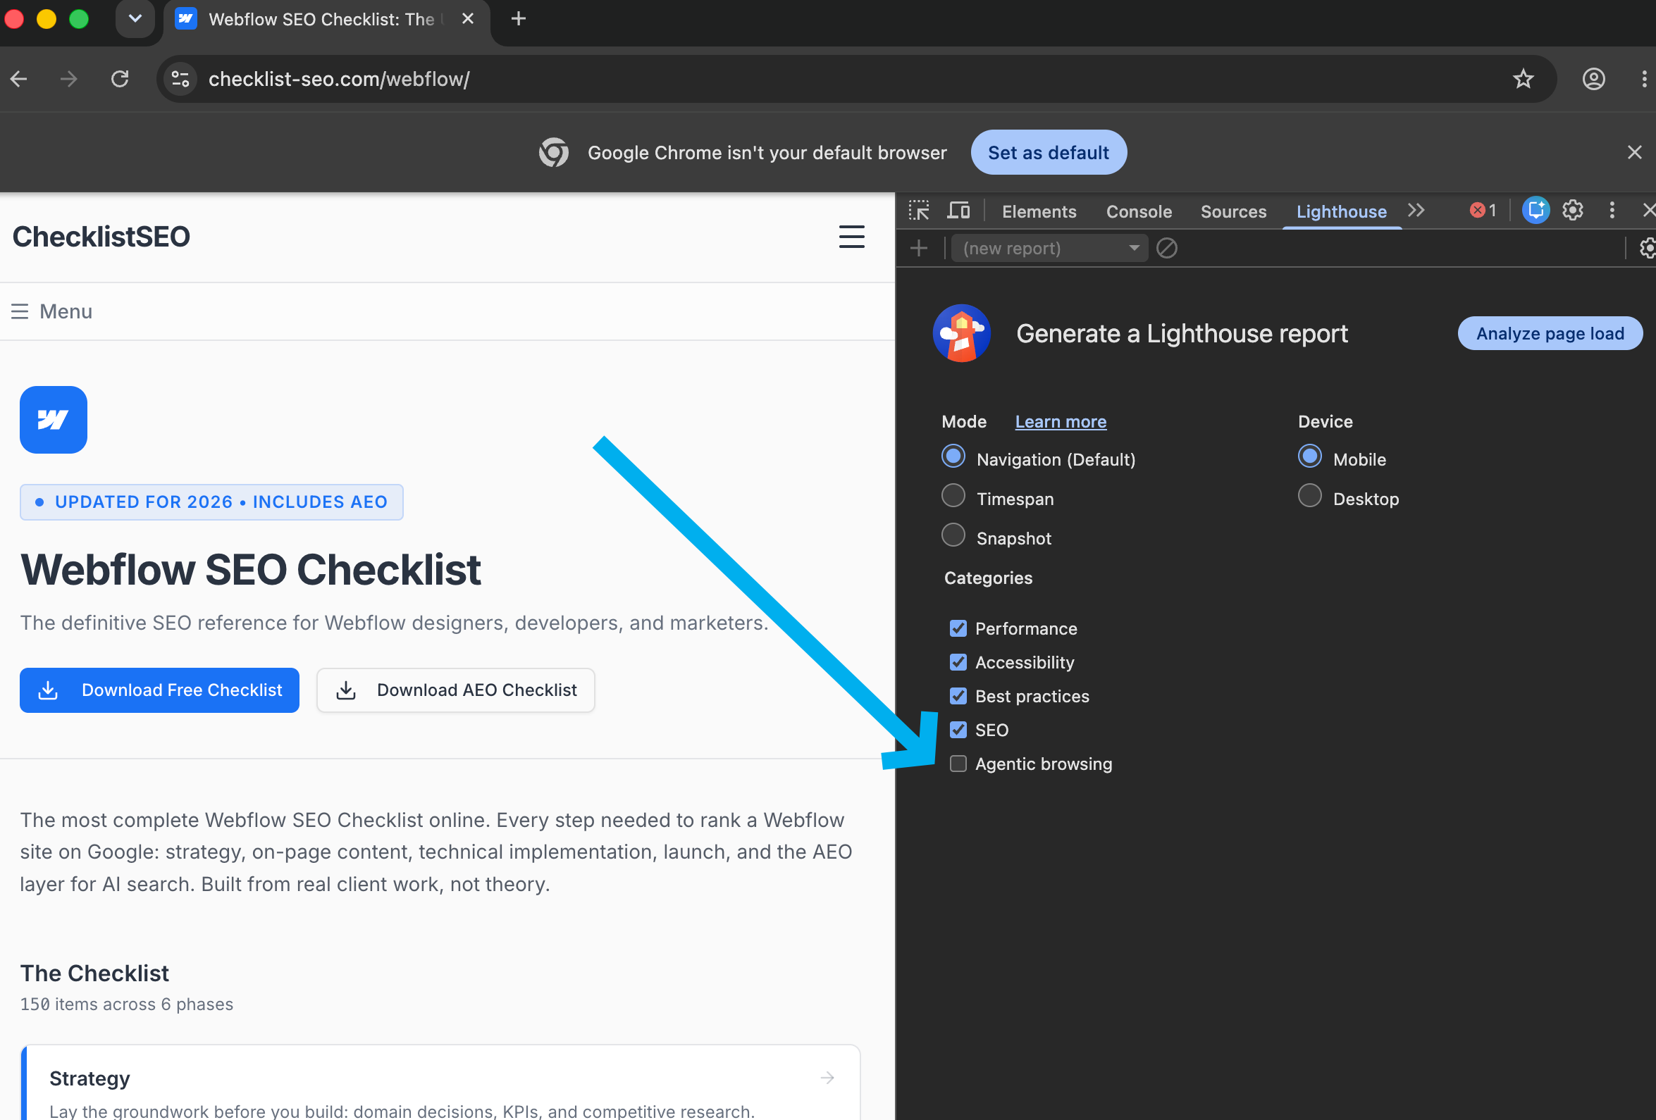Click the blue Webflow logo badge
This screenshot has height=1120, width=1656.
point(54,420)
